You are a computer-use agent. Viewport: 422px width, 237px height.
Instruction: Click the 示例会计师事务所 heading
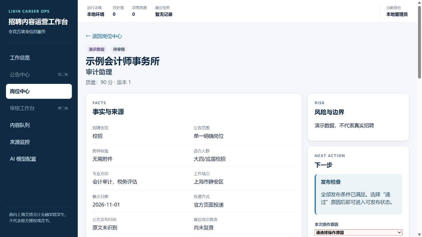tap(123, 62)
